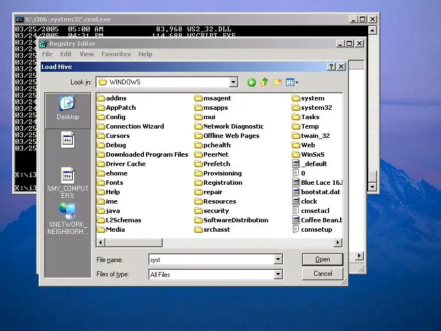This screenshot has height=331, width=441.
Task: Select the bootstat.dat file
Action: [x=316, y=192]
